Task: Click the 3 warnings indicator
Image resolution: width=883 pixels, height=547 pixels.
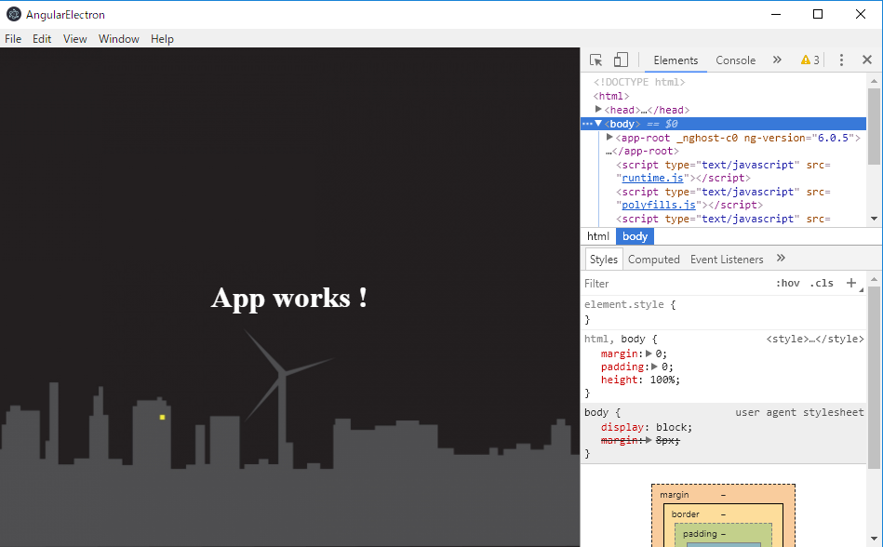Action: 808,60
